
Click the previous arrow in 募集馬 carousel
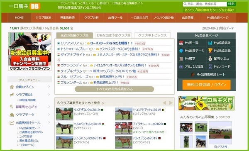click(164, 103)
